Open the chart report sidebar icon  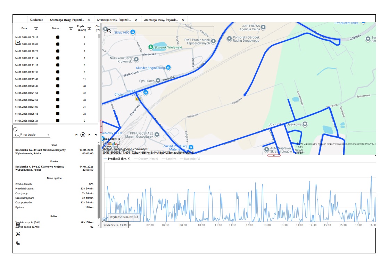(x=18, y=42)
